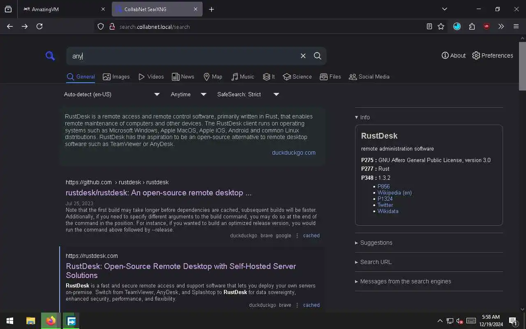
Task: Switch to the It category
Action: (269, 77)
